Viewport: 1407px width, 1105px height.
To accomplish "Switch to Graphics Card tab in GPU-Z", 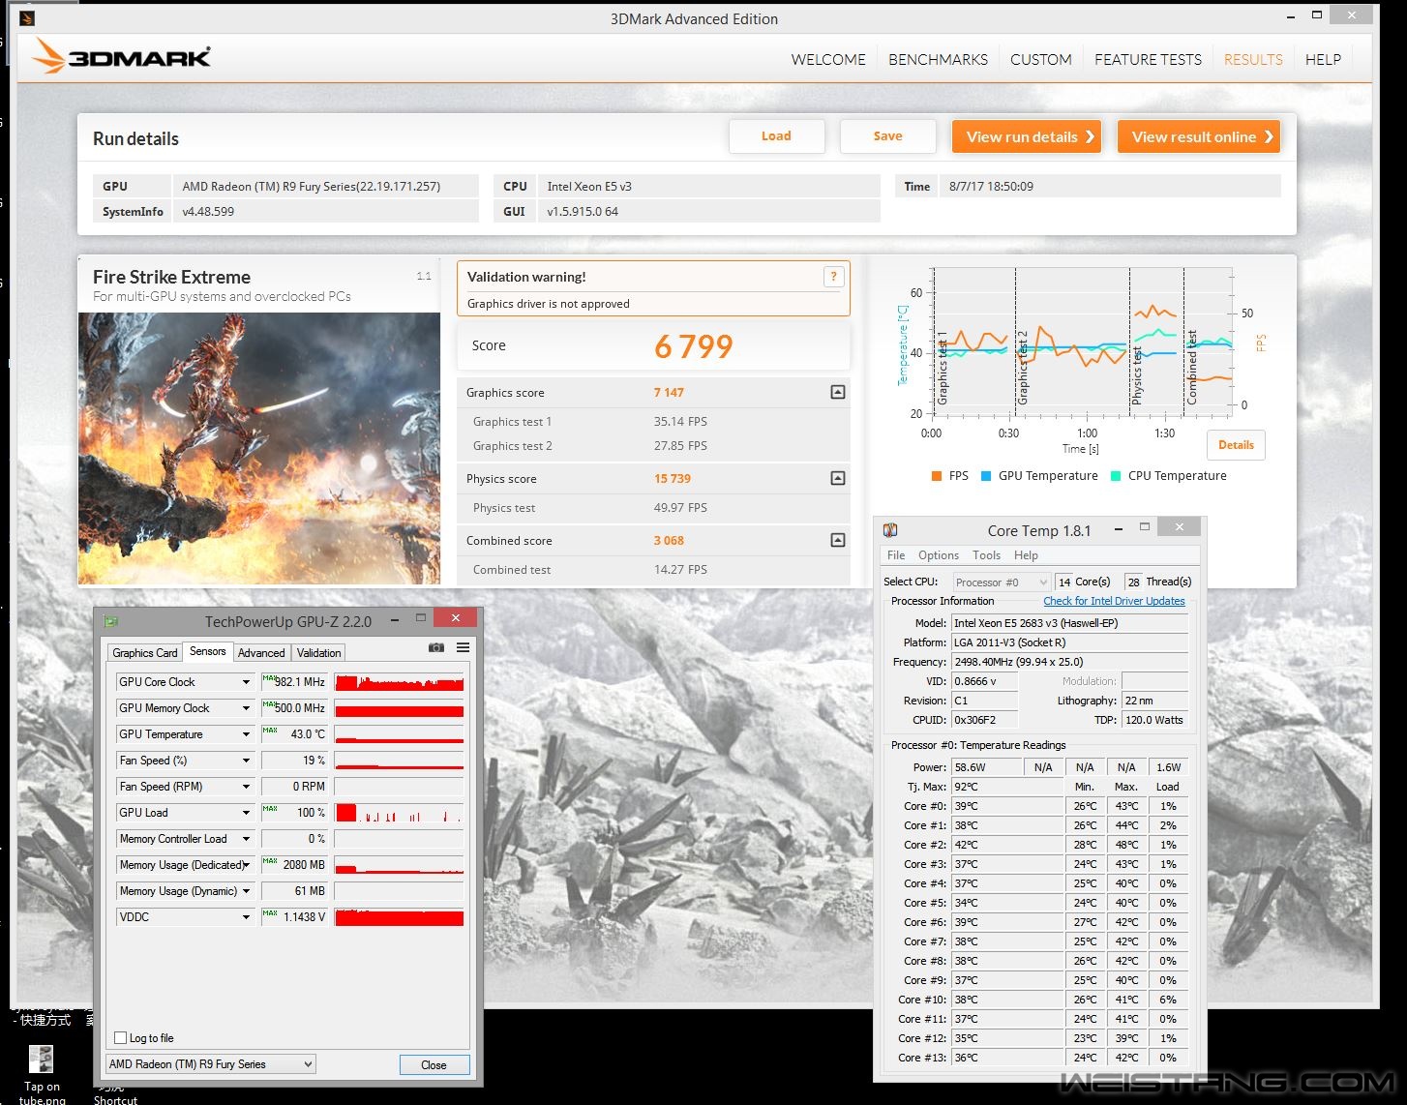I will tap(145, 653).
